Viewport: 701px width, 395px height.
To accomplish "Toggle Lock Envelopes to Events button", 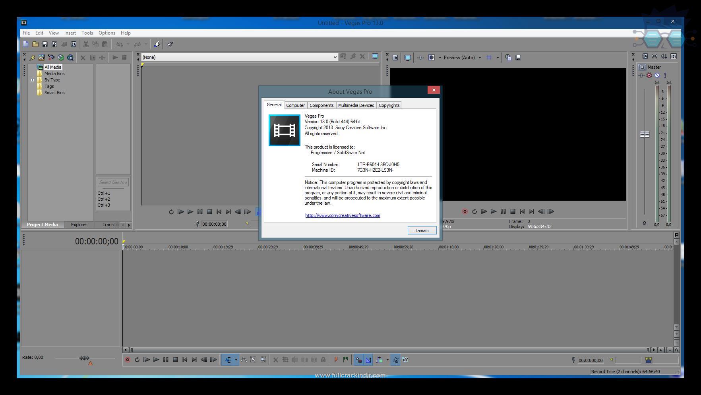I will tap(396, 360).
